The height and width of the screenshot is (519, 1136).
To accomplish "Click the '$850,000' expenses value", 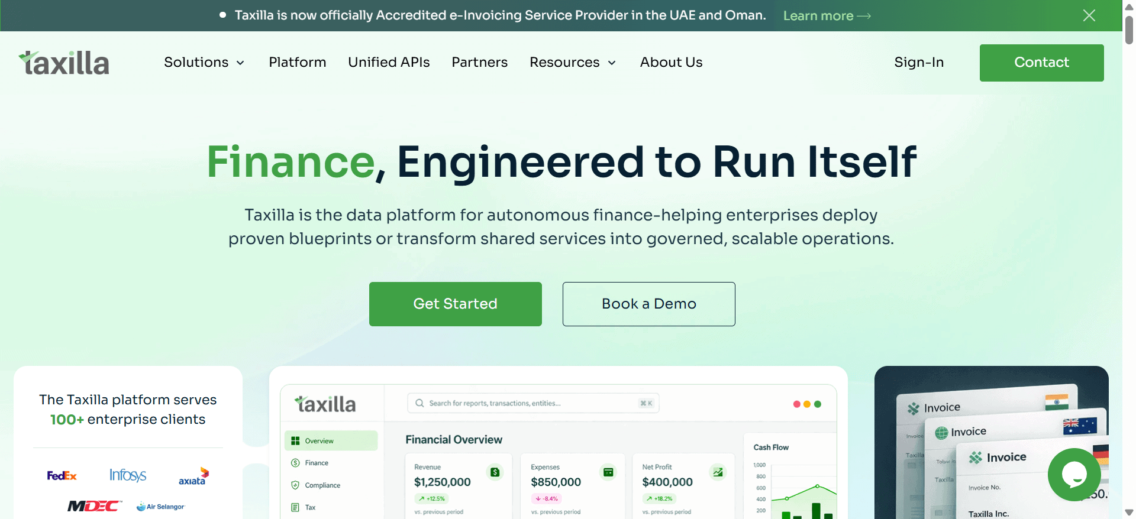I will [x=556, y=482].
